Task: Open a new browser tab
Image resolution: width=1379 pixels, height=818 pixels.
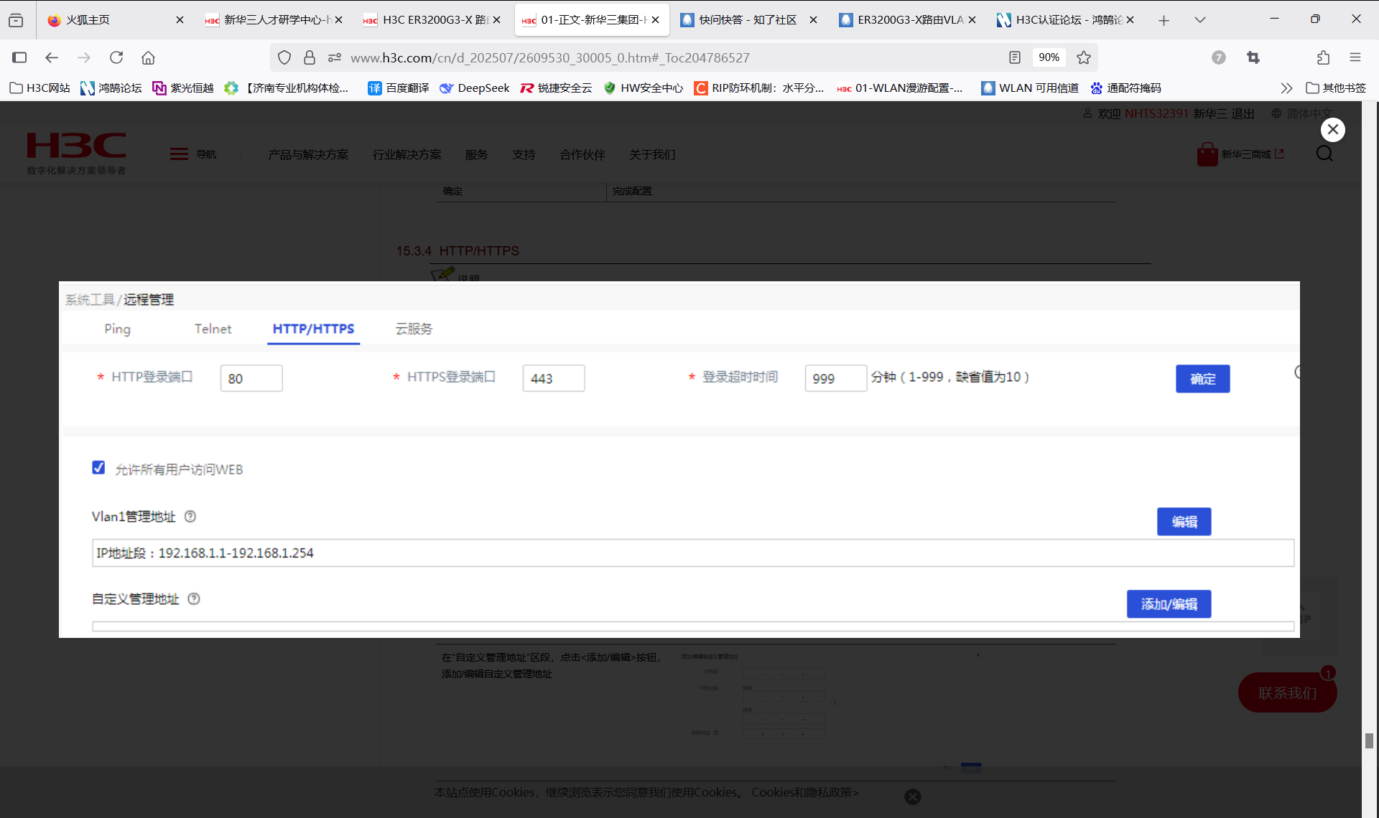Action: (1164, 20)
